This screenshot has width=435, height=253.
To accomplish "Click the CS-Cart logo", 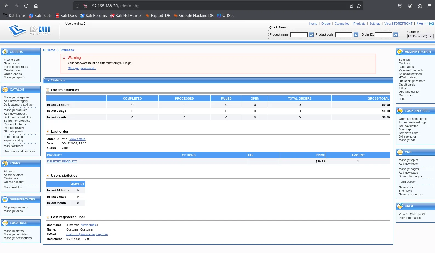I will tap(30, 30).
